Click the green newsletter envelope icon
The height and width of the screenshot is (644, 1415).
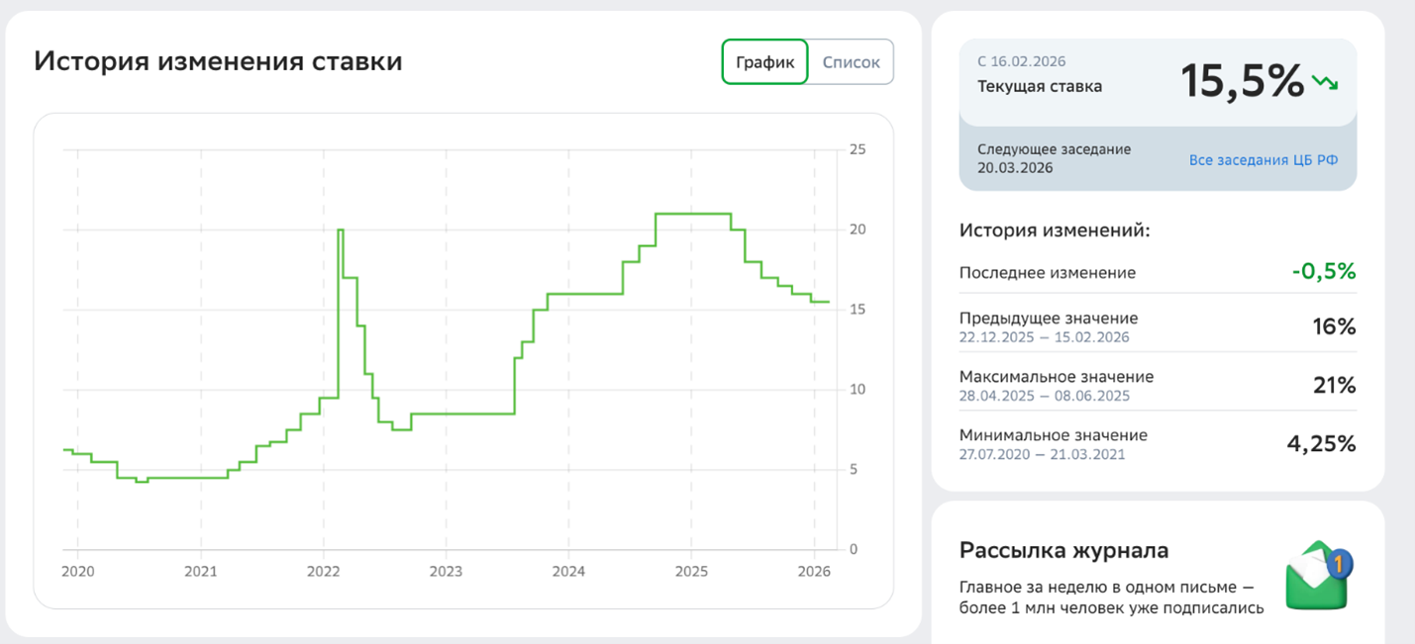(x=1318, y=575)
